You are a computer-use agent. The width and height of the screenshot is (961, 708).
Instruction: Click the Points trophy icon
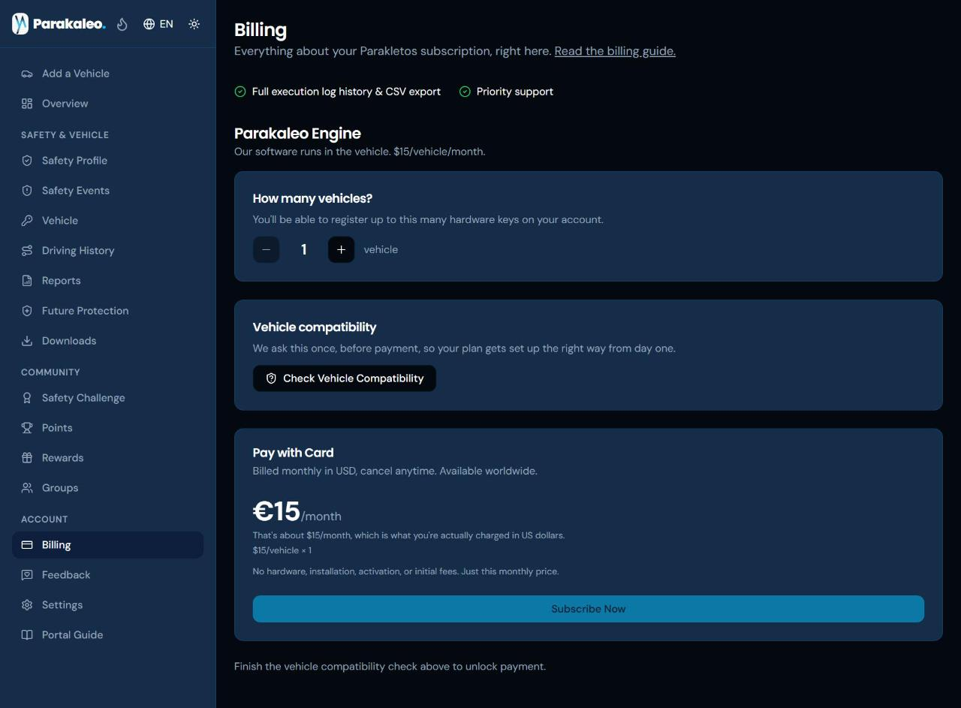point(27,428)
